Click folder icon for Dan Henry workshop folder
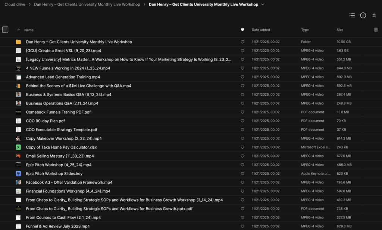The image size is (382, 230). click(x=18, y=42)
